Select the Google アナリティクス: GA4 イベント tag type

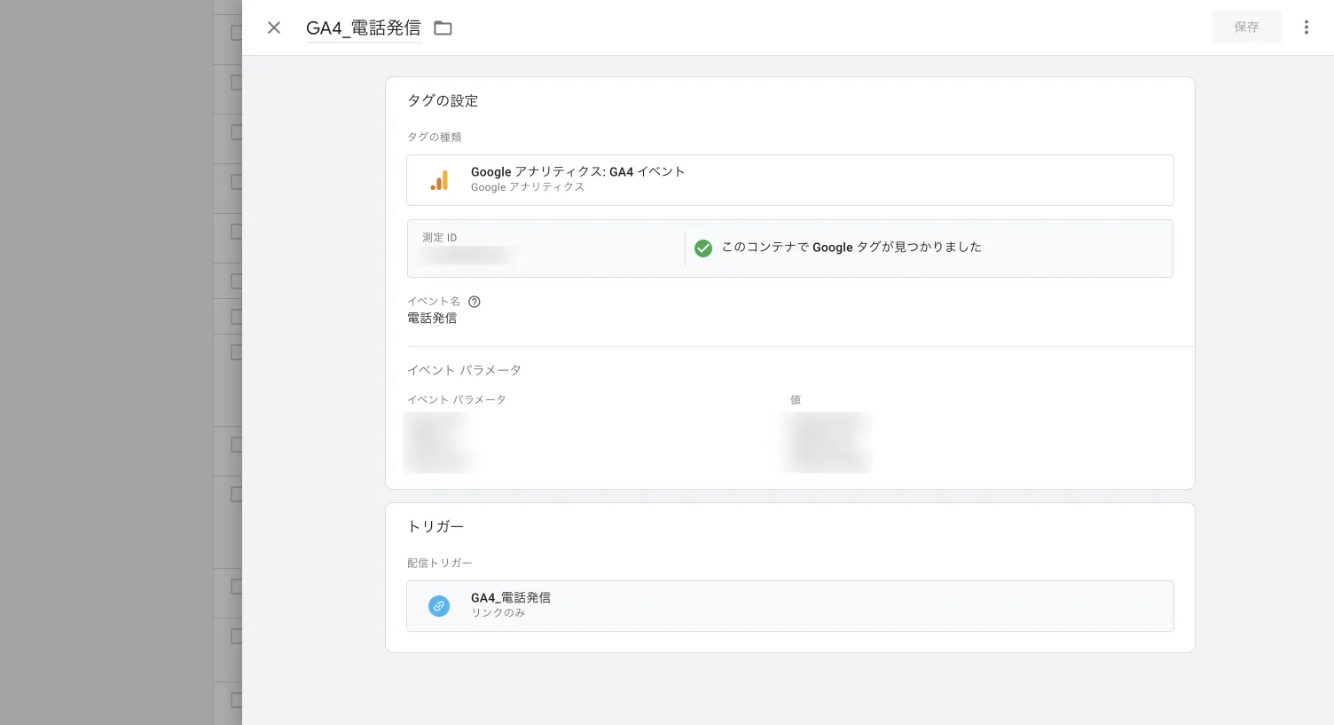point(789,180)
